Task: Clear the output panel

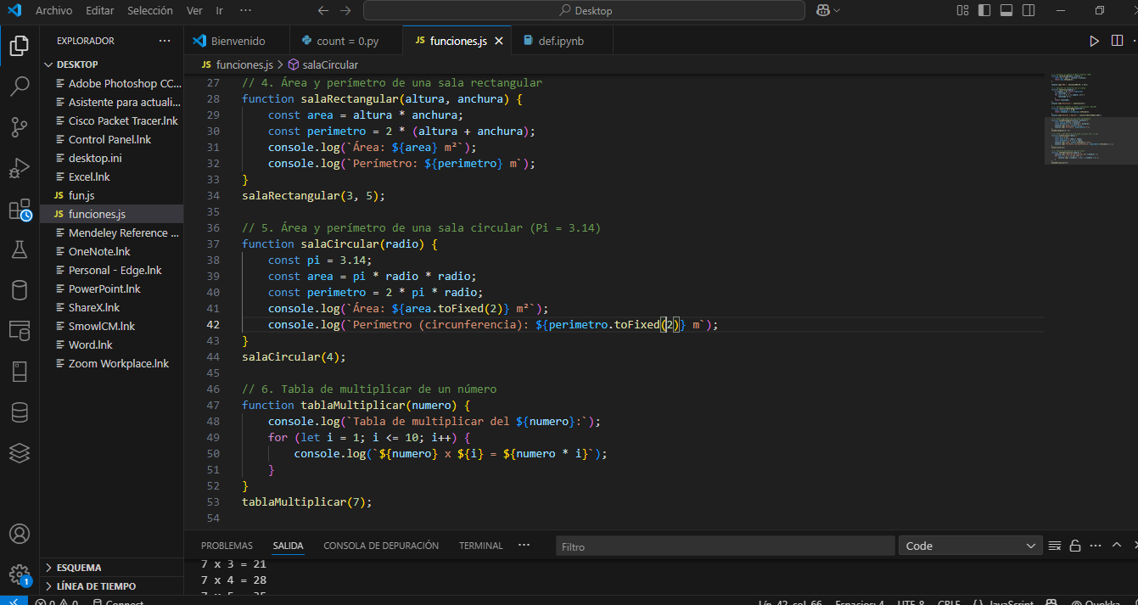Action: [x=1055, y=546]
